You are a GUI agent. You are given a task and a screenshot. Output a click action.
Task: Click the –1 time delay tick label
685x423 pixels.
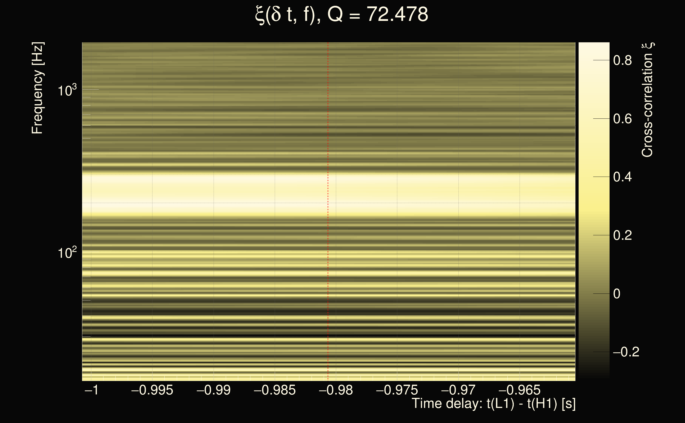pos(91,390)
